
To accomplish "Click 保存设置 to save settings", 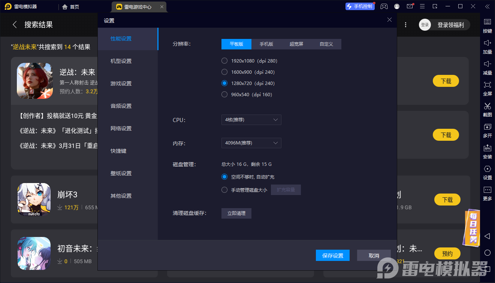I will [x=332, y=255].
